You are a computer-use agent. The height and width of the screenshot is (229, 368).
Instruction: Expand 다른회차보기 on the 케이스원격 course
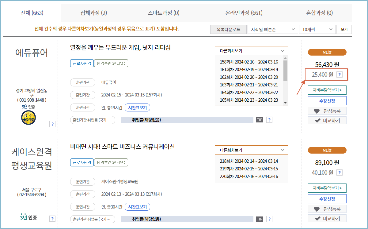pos(252,150)
